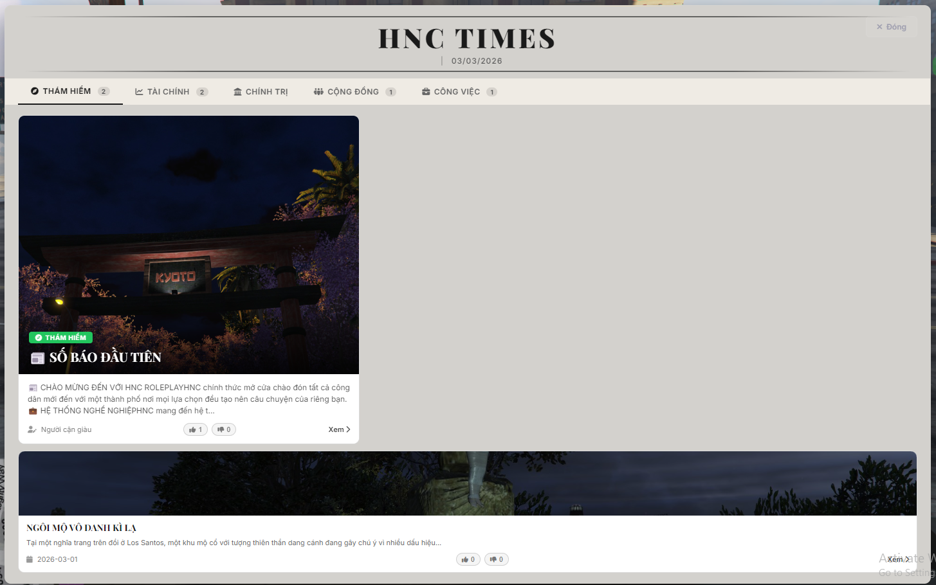Viewport: 936px width, 585px height.
Task: Open Số Báo Đầu Tiên via Xem chevron
Action: 348,429
